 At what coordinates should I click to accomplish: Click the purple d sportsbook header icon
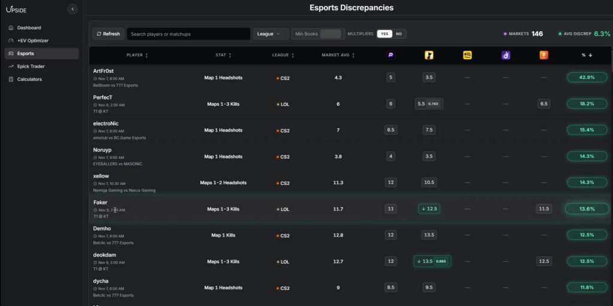(x=506, y=55)
